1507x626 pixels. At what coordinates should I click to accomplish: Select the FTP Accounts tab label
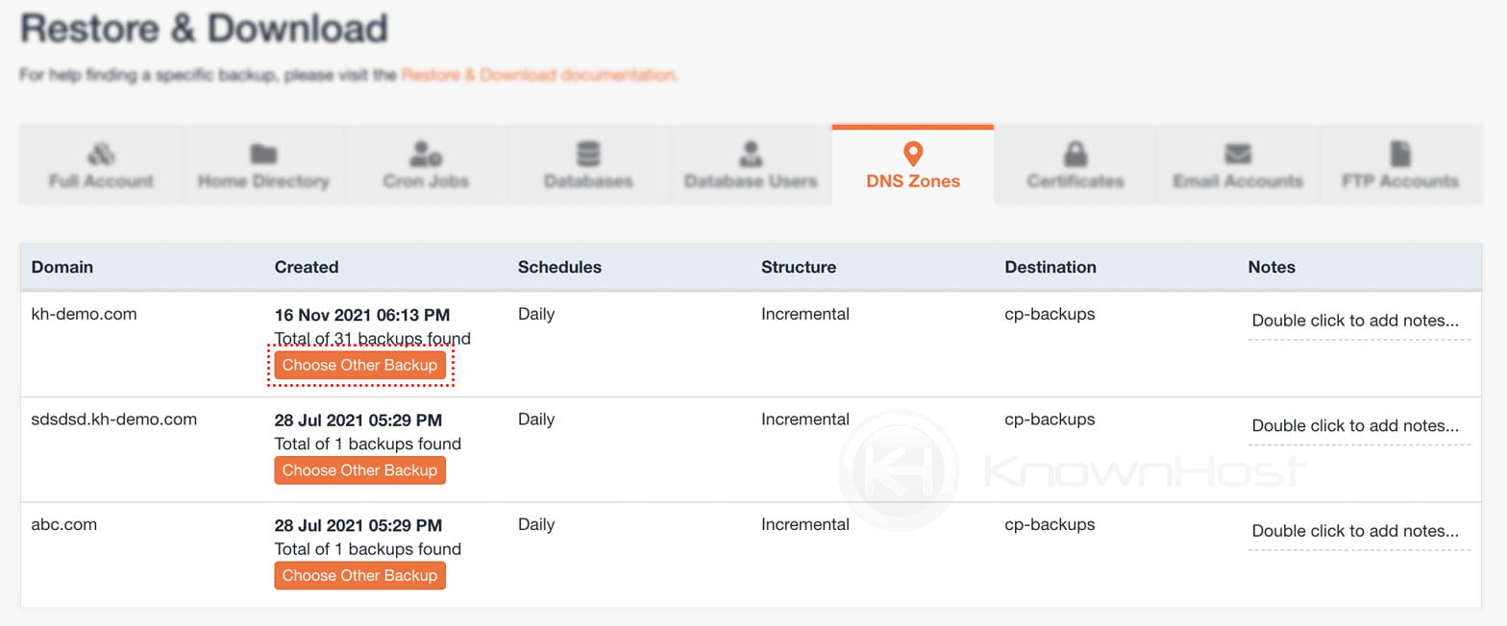(1400, 181)
